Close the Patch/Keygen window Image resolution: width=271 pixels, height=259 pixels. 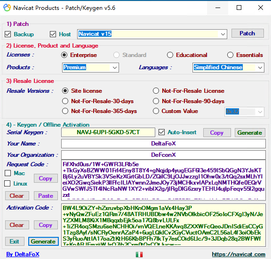[x=261, y=8]
